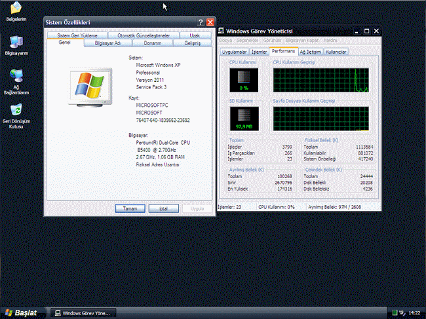
Task: Click the MICROSOFTPC registration text
Action: [x=152, y=105]
